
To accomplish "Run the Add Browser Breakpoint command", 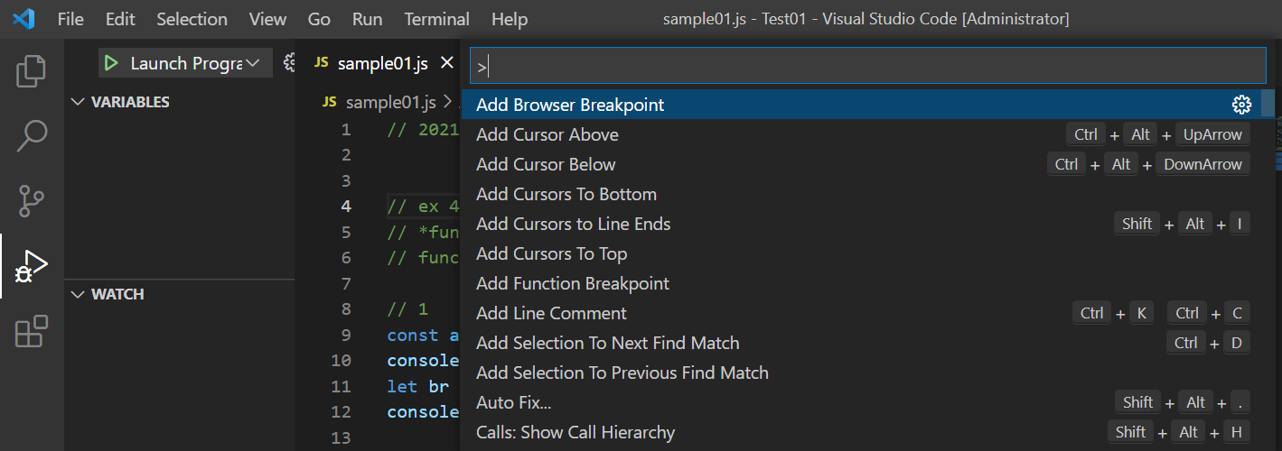I will [862, 105].
